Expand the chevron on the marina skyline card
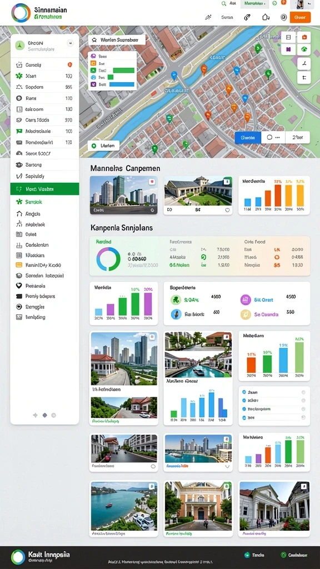Viewport: 320px width, 569px height. [x=227, y=466]
